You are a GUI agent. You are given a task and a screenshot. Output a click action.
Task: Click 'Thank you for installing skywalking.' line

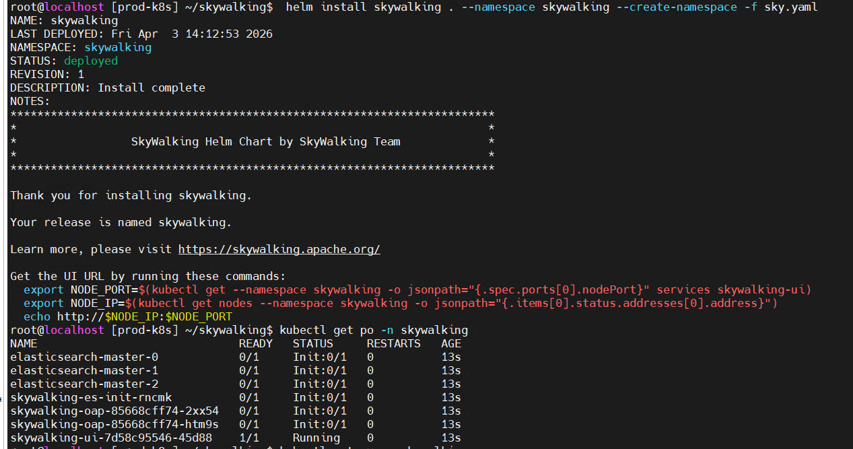131,195
